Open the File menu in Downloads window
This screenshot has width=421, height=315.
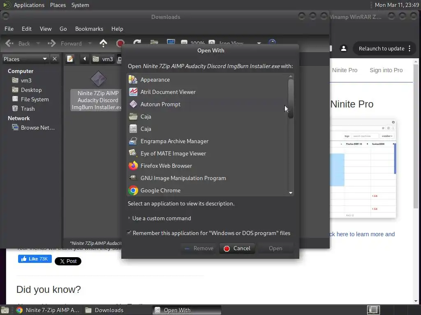(x=9, y=29)
